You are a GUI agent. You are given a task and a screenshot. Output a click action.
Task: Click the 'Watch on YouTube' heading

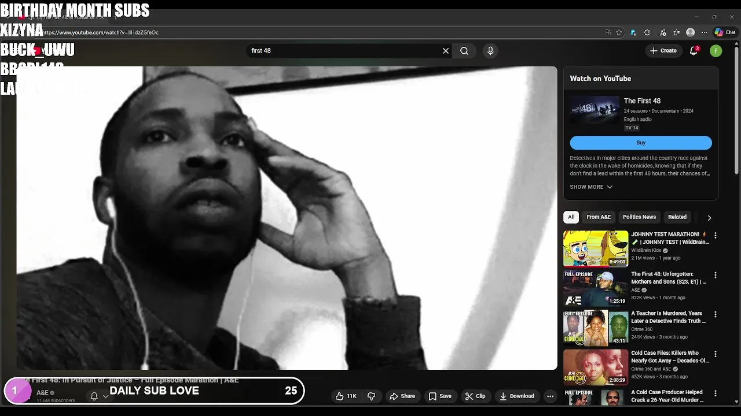pos(600,79)
